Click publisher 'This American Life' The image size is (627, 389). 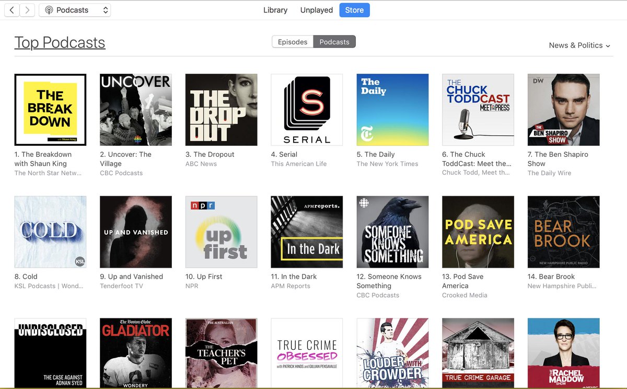299,164
